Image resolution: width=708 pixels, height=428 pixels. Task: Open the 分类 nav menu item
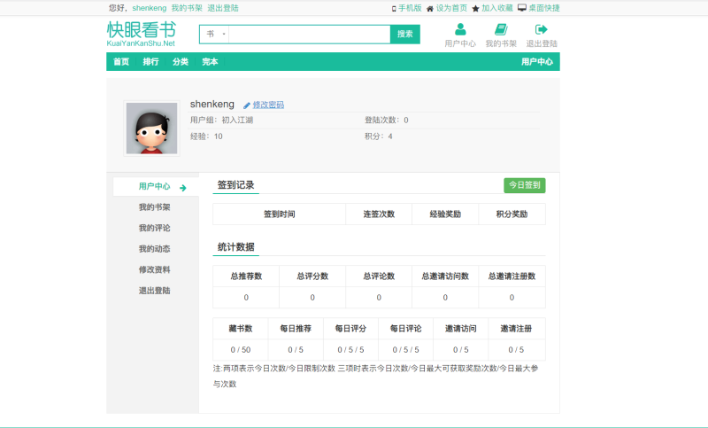coord(181,61)
